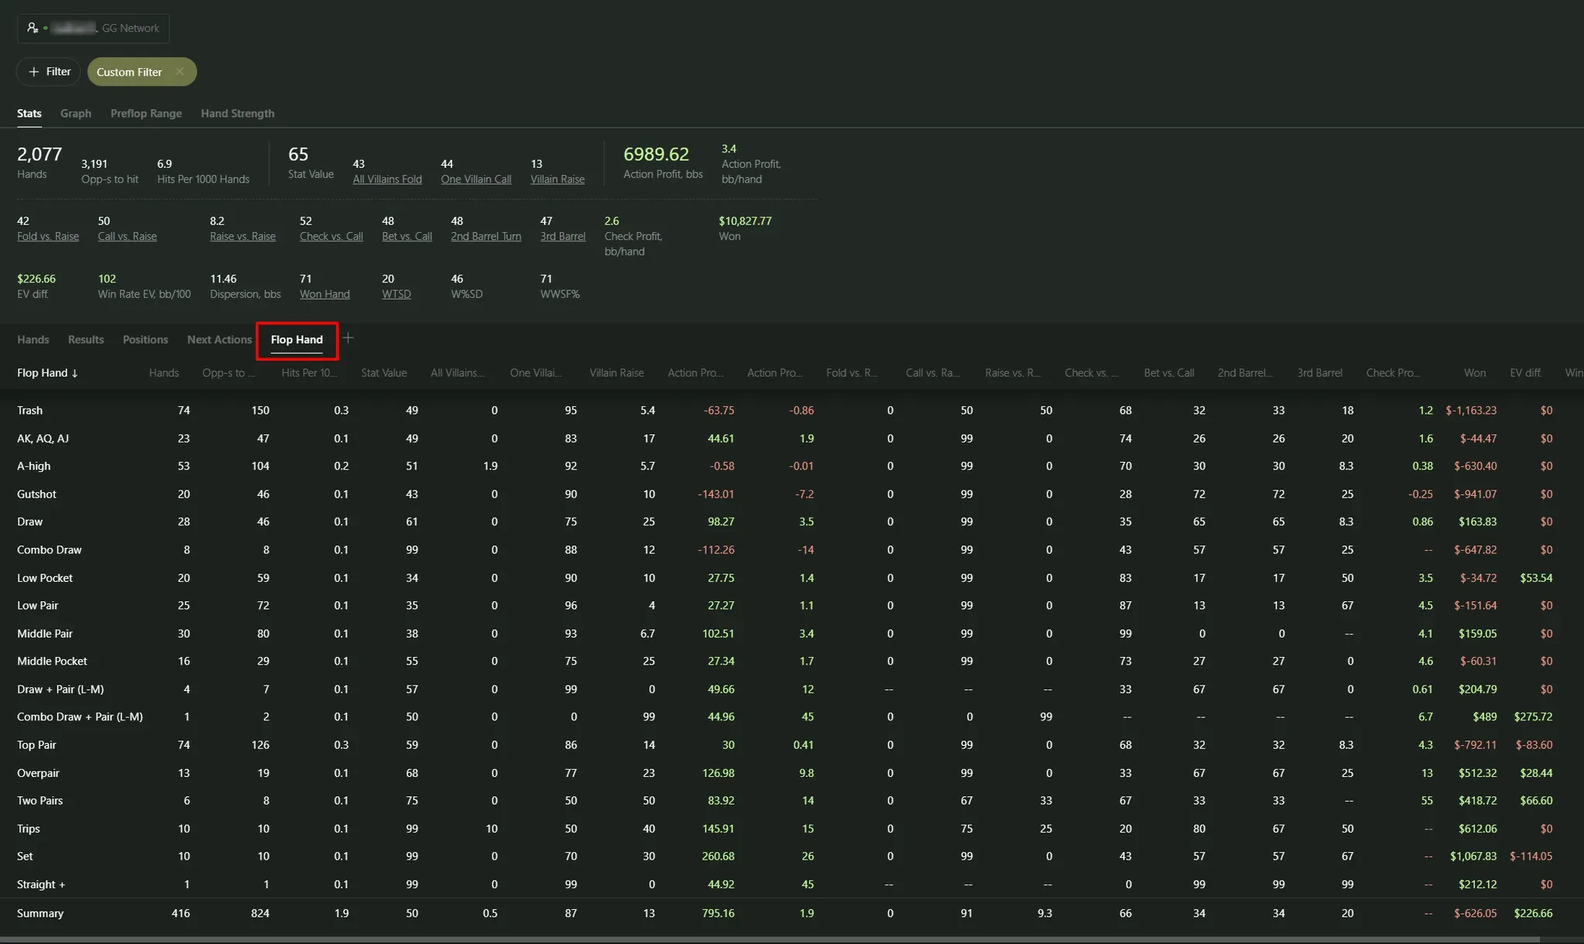
Task: Open the Hand Strength tab
Action: pyautogui.click(x=237, y=113)
